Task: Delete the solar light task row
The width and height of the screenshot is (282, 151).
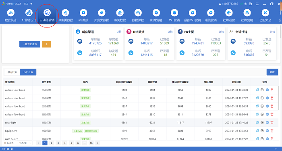Action: tap(272, 122)
